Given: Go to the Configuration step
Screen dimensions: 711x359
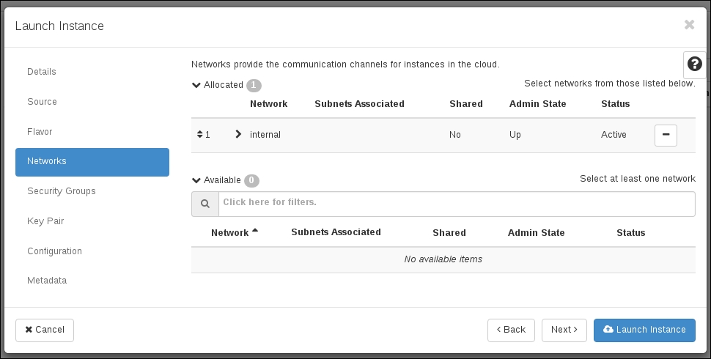Looking at the screenshot, I should click(x=54, y=251).
